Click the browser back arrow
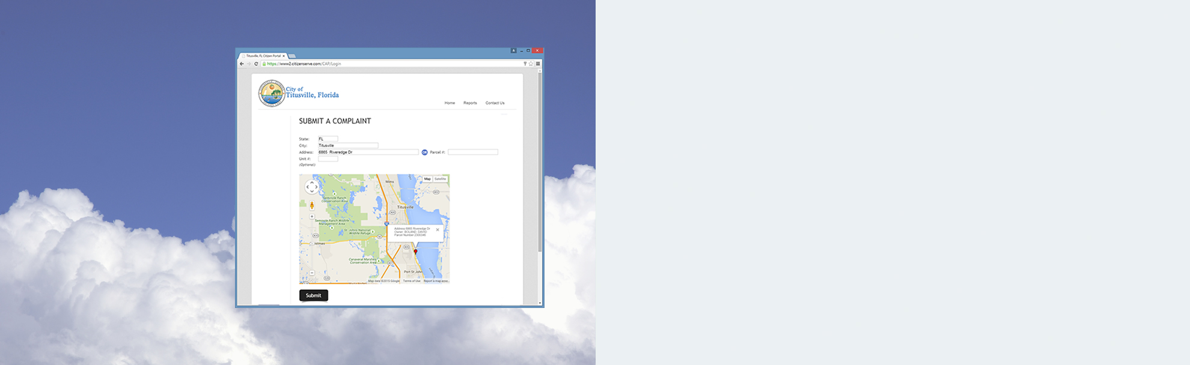The width and height of the screenshot is (1190, 365). coord(242,64)
